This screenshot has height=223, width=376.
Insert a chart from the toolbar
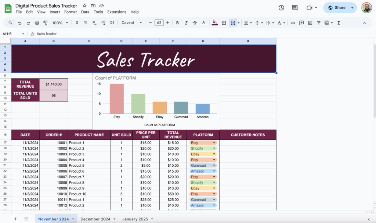point(311,23)
